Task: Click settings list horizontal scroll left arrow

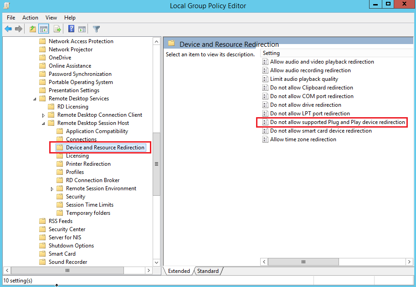Action: [x=264, y=262]
